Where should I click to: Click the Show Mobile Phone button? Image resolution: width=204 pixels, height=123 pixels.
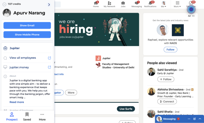(27, 35)
